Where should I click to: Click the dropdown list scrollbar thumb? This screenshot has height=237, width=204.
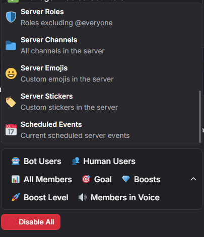200,117
